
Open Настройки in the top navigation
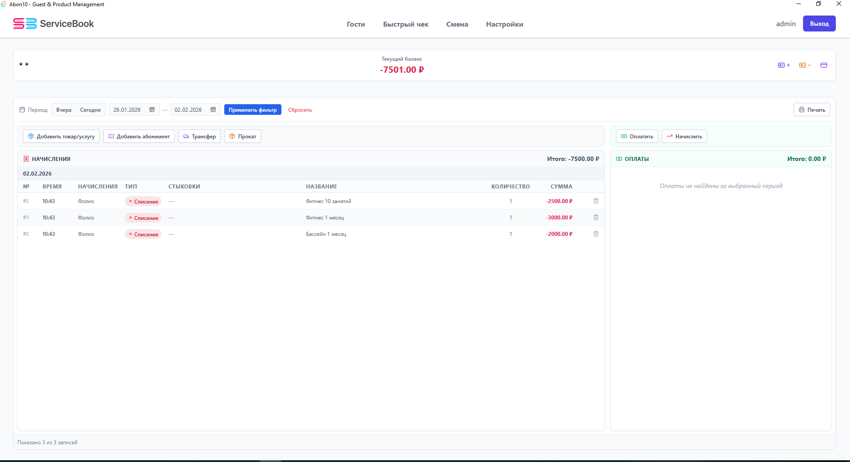(x=505, y=24)
